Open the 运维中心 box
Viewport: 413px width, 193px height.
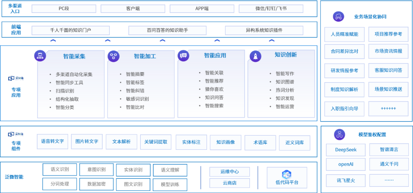coord(230,172)
